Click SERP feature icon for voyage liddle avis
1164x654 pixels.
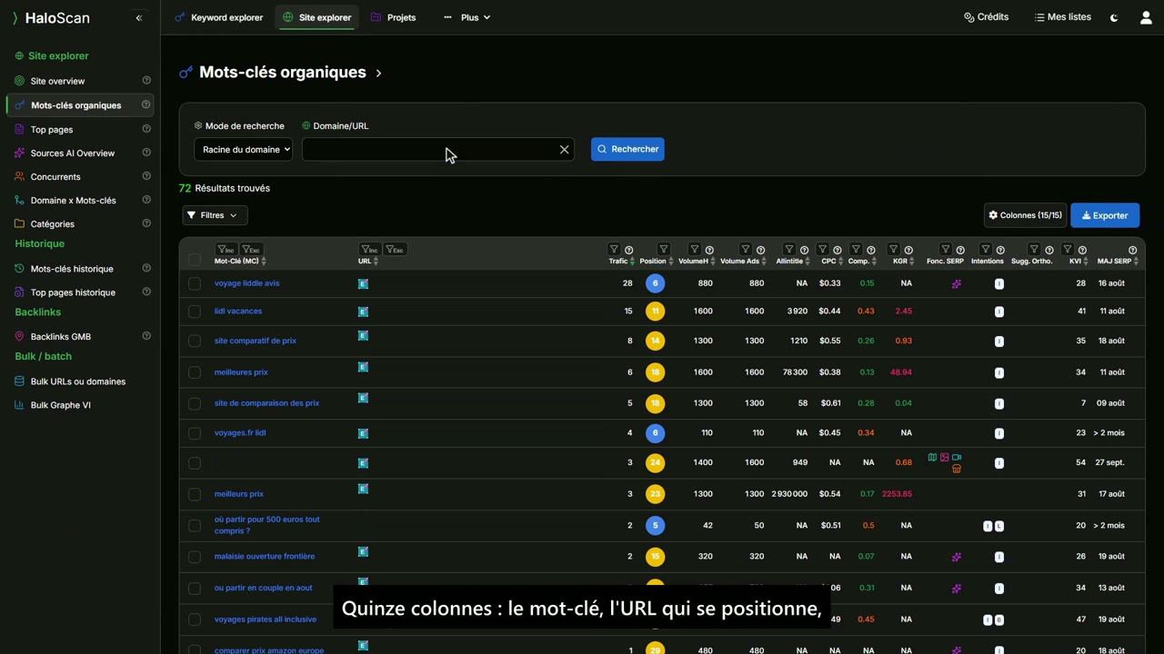tap(956, 283)
